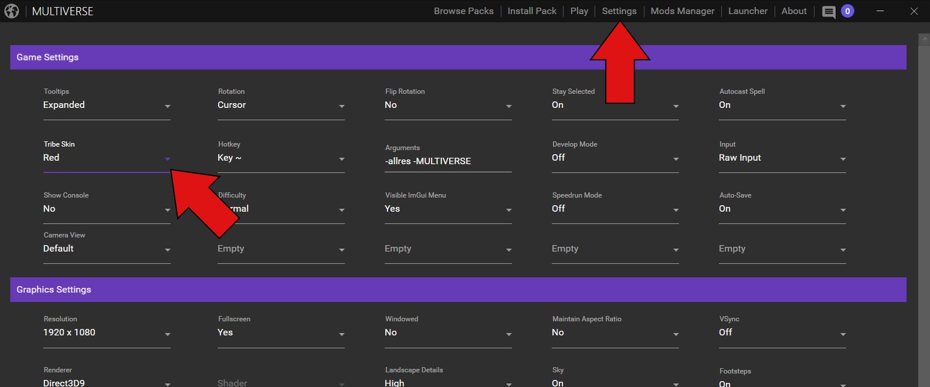
Task: Toggle the Stay Selected setting
Action: click(615, 106)
